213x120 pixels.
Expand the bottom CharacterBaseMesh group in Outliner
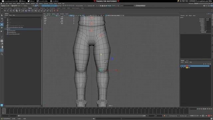pyautogui.click(x=6, y=34)
